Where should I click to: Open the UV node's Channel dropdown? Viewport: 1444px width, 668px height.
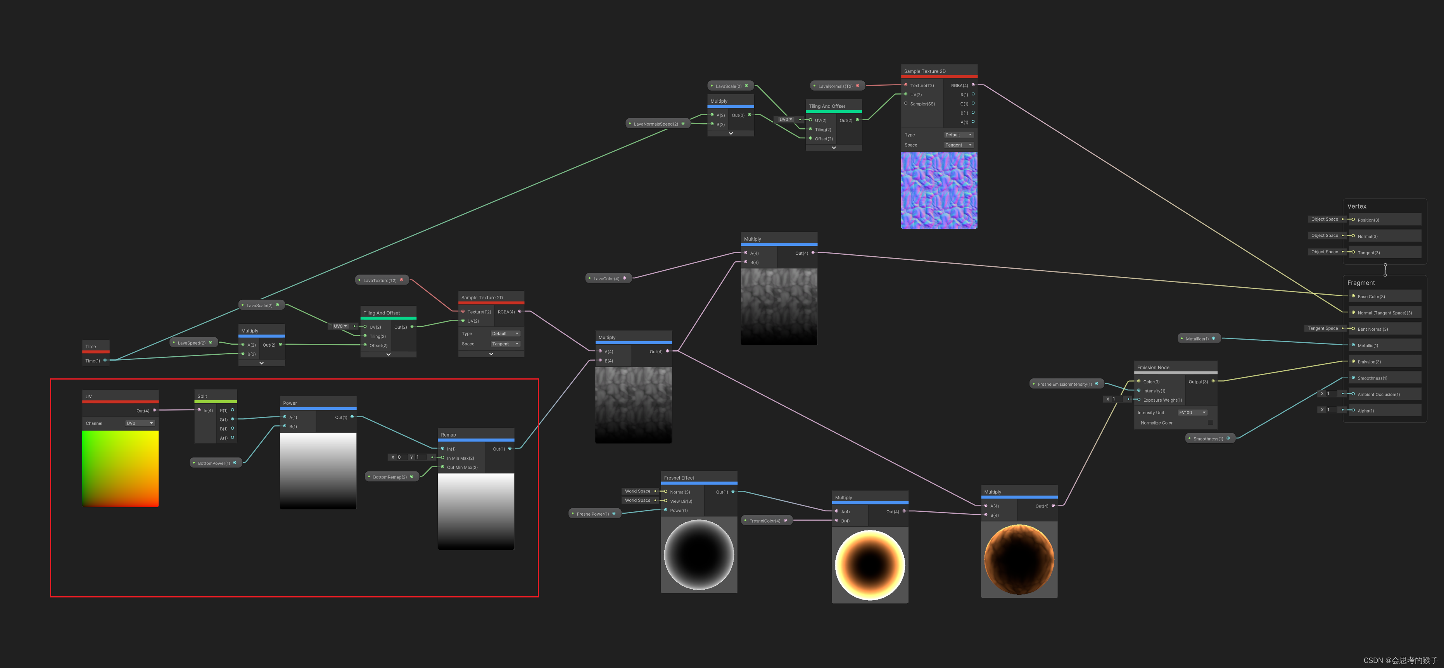click(140, 423)
